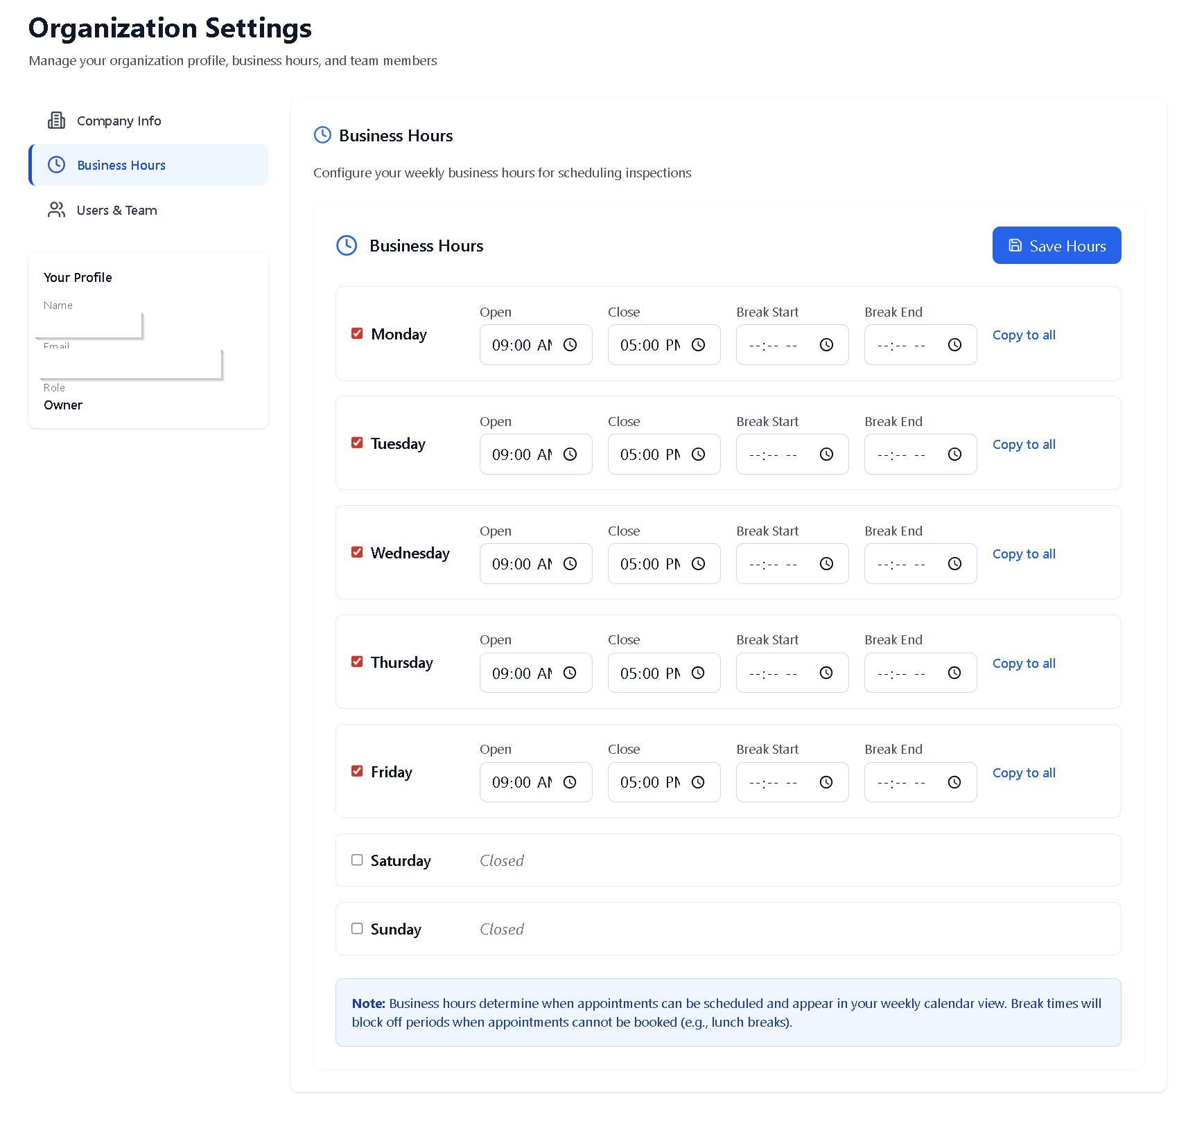This screenshot has height=1132, width=1204.
Task: Open the Tuesday Break End clock picker
Action: pyautogui.click(x=954, y=454)
